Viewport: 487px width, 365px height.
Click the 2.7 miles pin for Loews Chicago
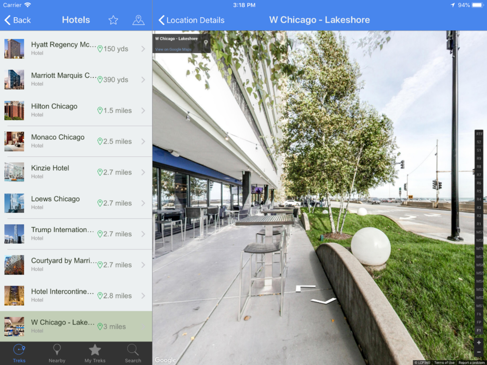point(100,203)
